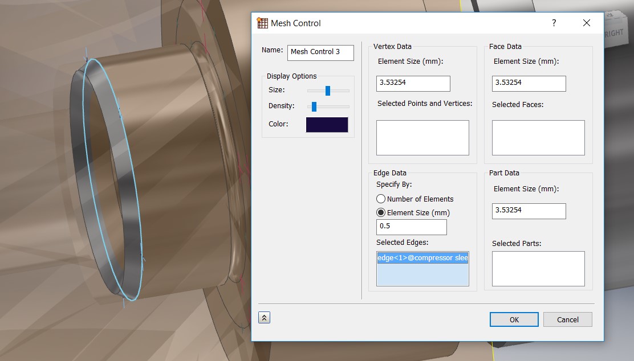Collapse the dialog using the double chevron button
This screenshot has width=634, height=361.
(264, 317)
